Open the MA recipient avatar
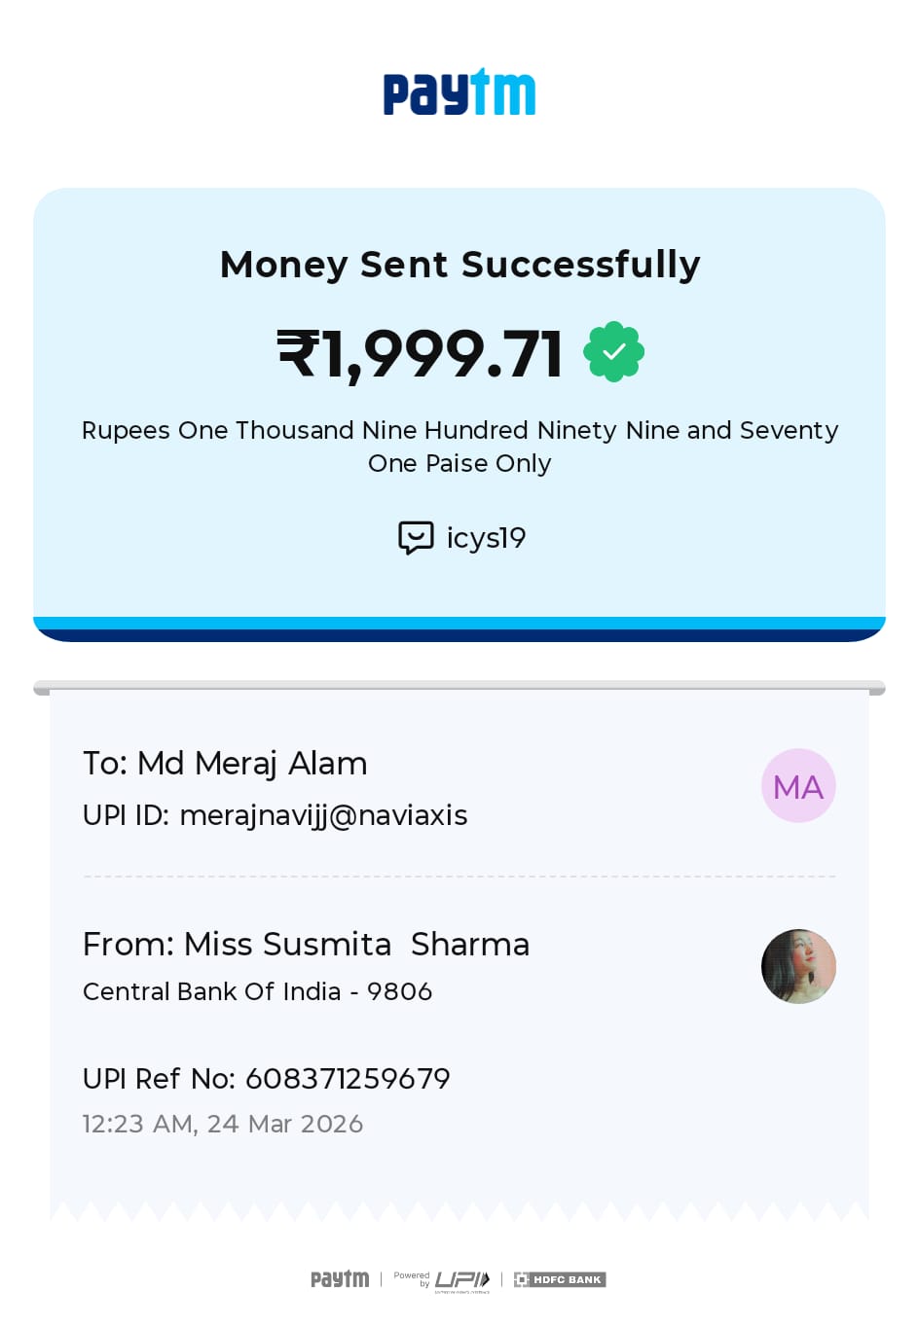 coord(798,786)
